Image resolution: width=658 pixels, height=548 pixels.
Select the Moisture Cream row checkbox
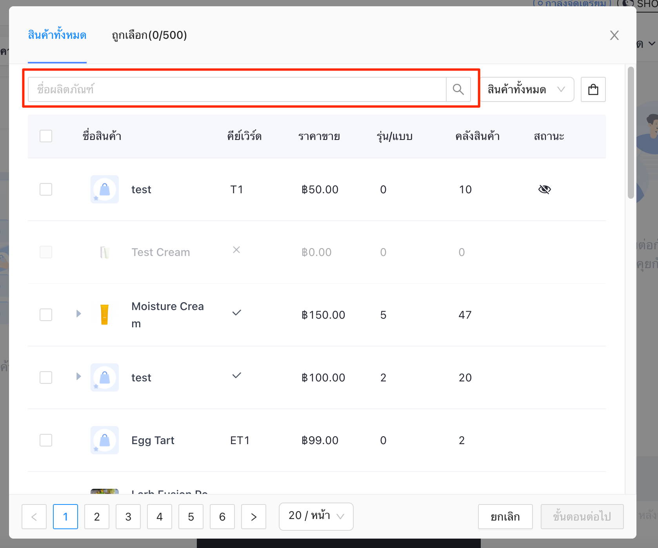click(x=46, y=315)
